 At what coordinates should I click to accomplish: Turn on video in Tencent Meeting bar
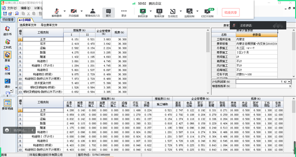click(x=74, y=13)
